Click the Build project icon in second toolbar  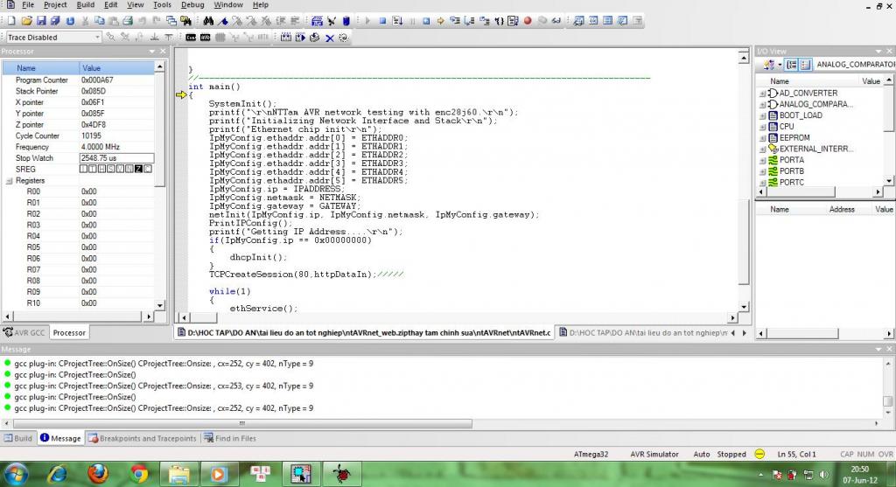point(286,37)
